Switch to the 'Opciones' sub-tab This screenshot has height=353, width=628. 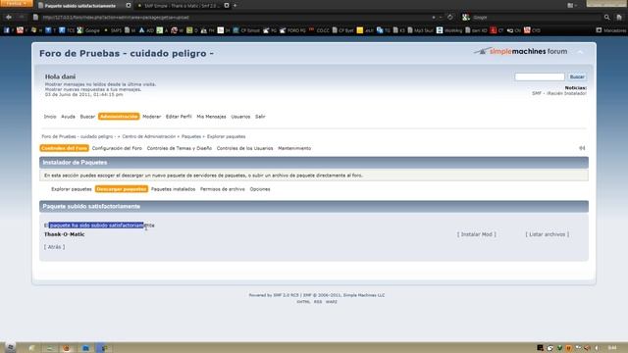pyautogui.click(x=260, y=189)
